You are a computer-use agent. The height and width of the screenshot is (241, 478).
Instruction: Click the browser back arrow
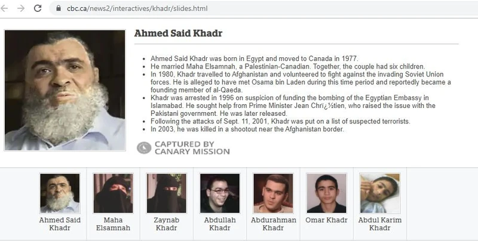5,10
